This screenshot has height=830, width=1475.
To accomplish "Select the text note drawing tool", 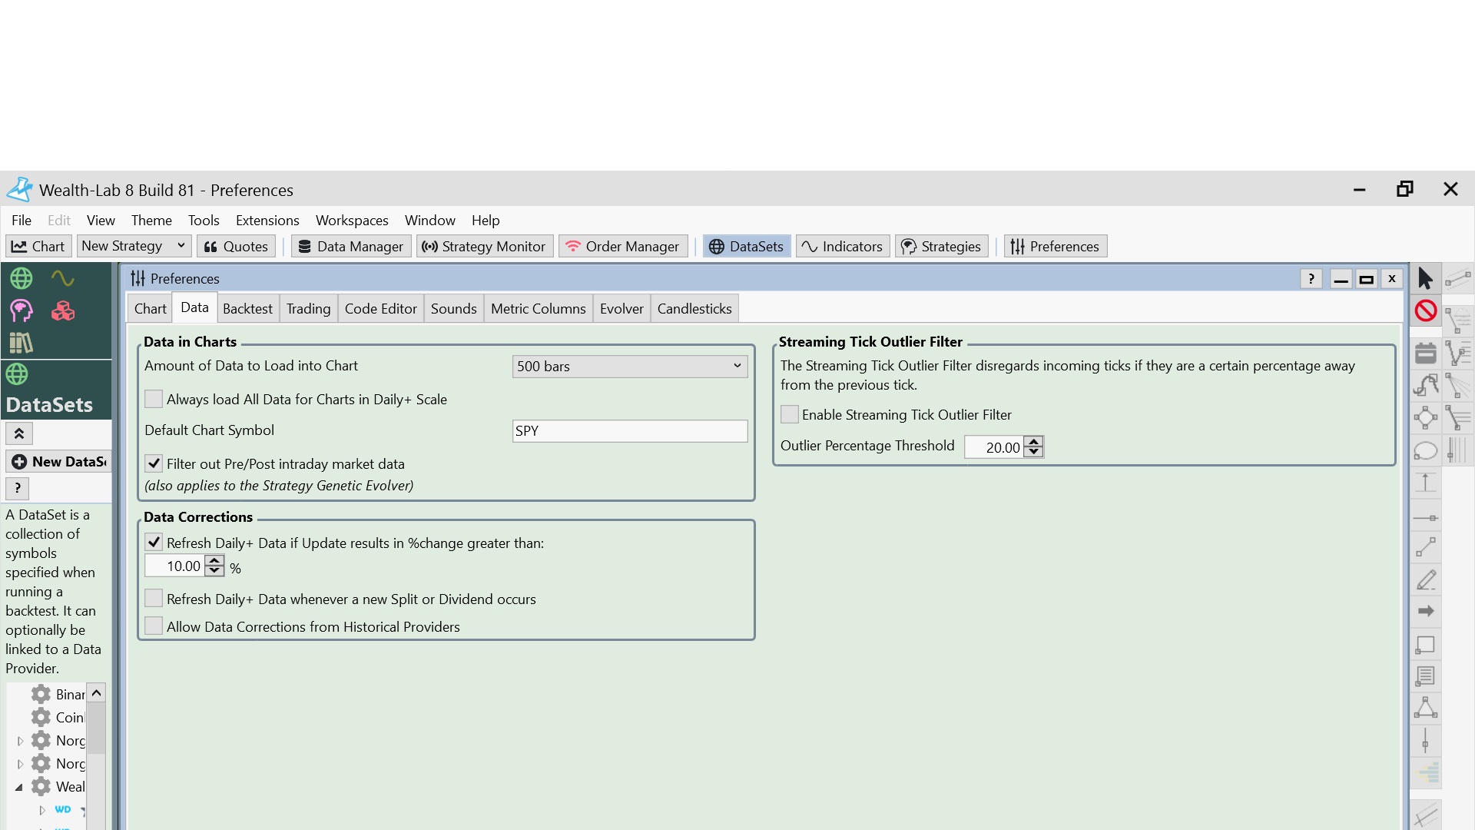I will (1426, 676).
